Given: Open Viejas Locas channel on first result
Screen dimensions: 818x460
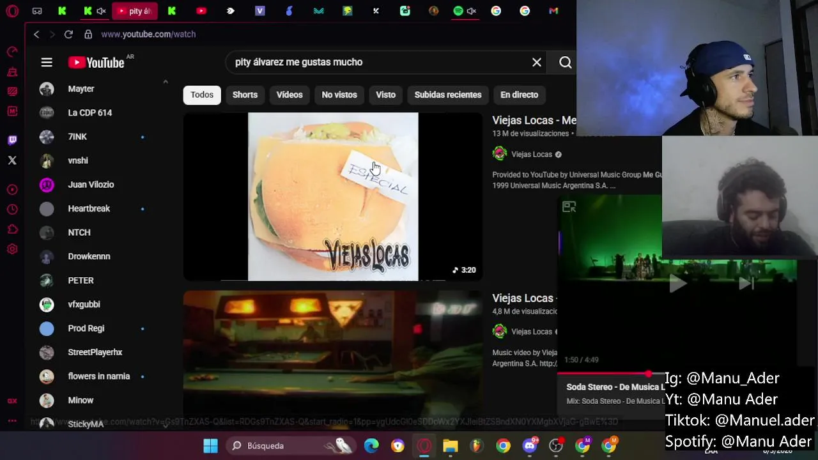Looking at the screenshot, I should 531,154.
